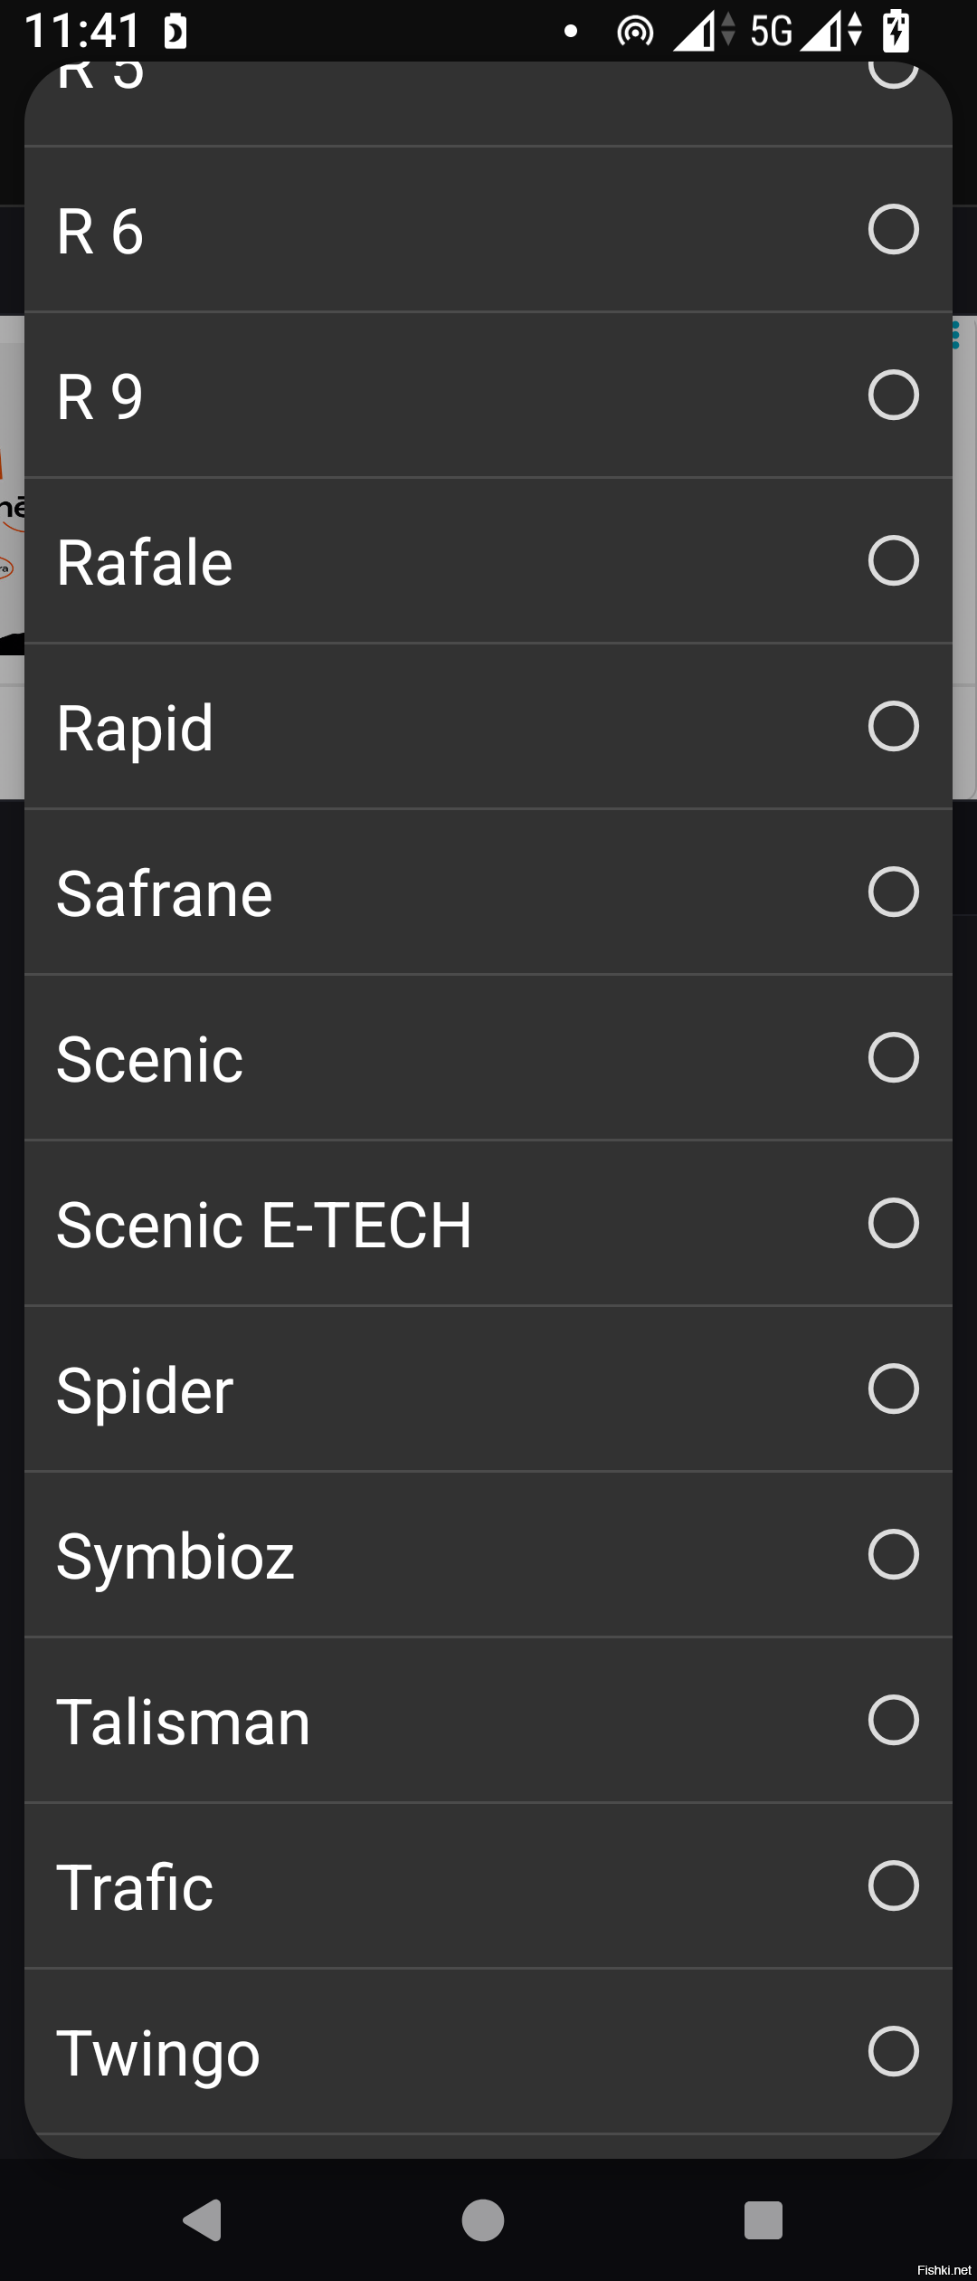The height and width of the screenshot is (2281, 977).
Task: Select the R 6 radio button
Action: pyautogui.click(x=893, y=229)
